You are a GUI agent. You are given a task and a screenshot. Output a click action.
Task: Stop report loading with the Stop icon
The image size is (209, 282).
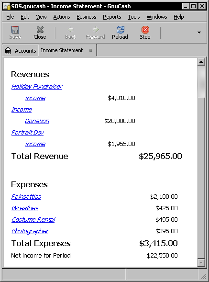click(x=145, y=30)
